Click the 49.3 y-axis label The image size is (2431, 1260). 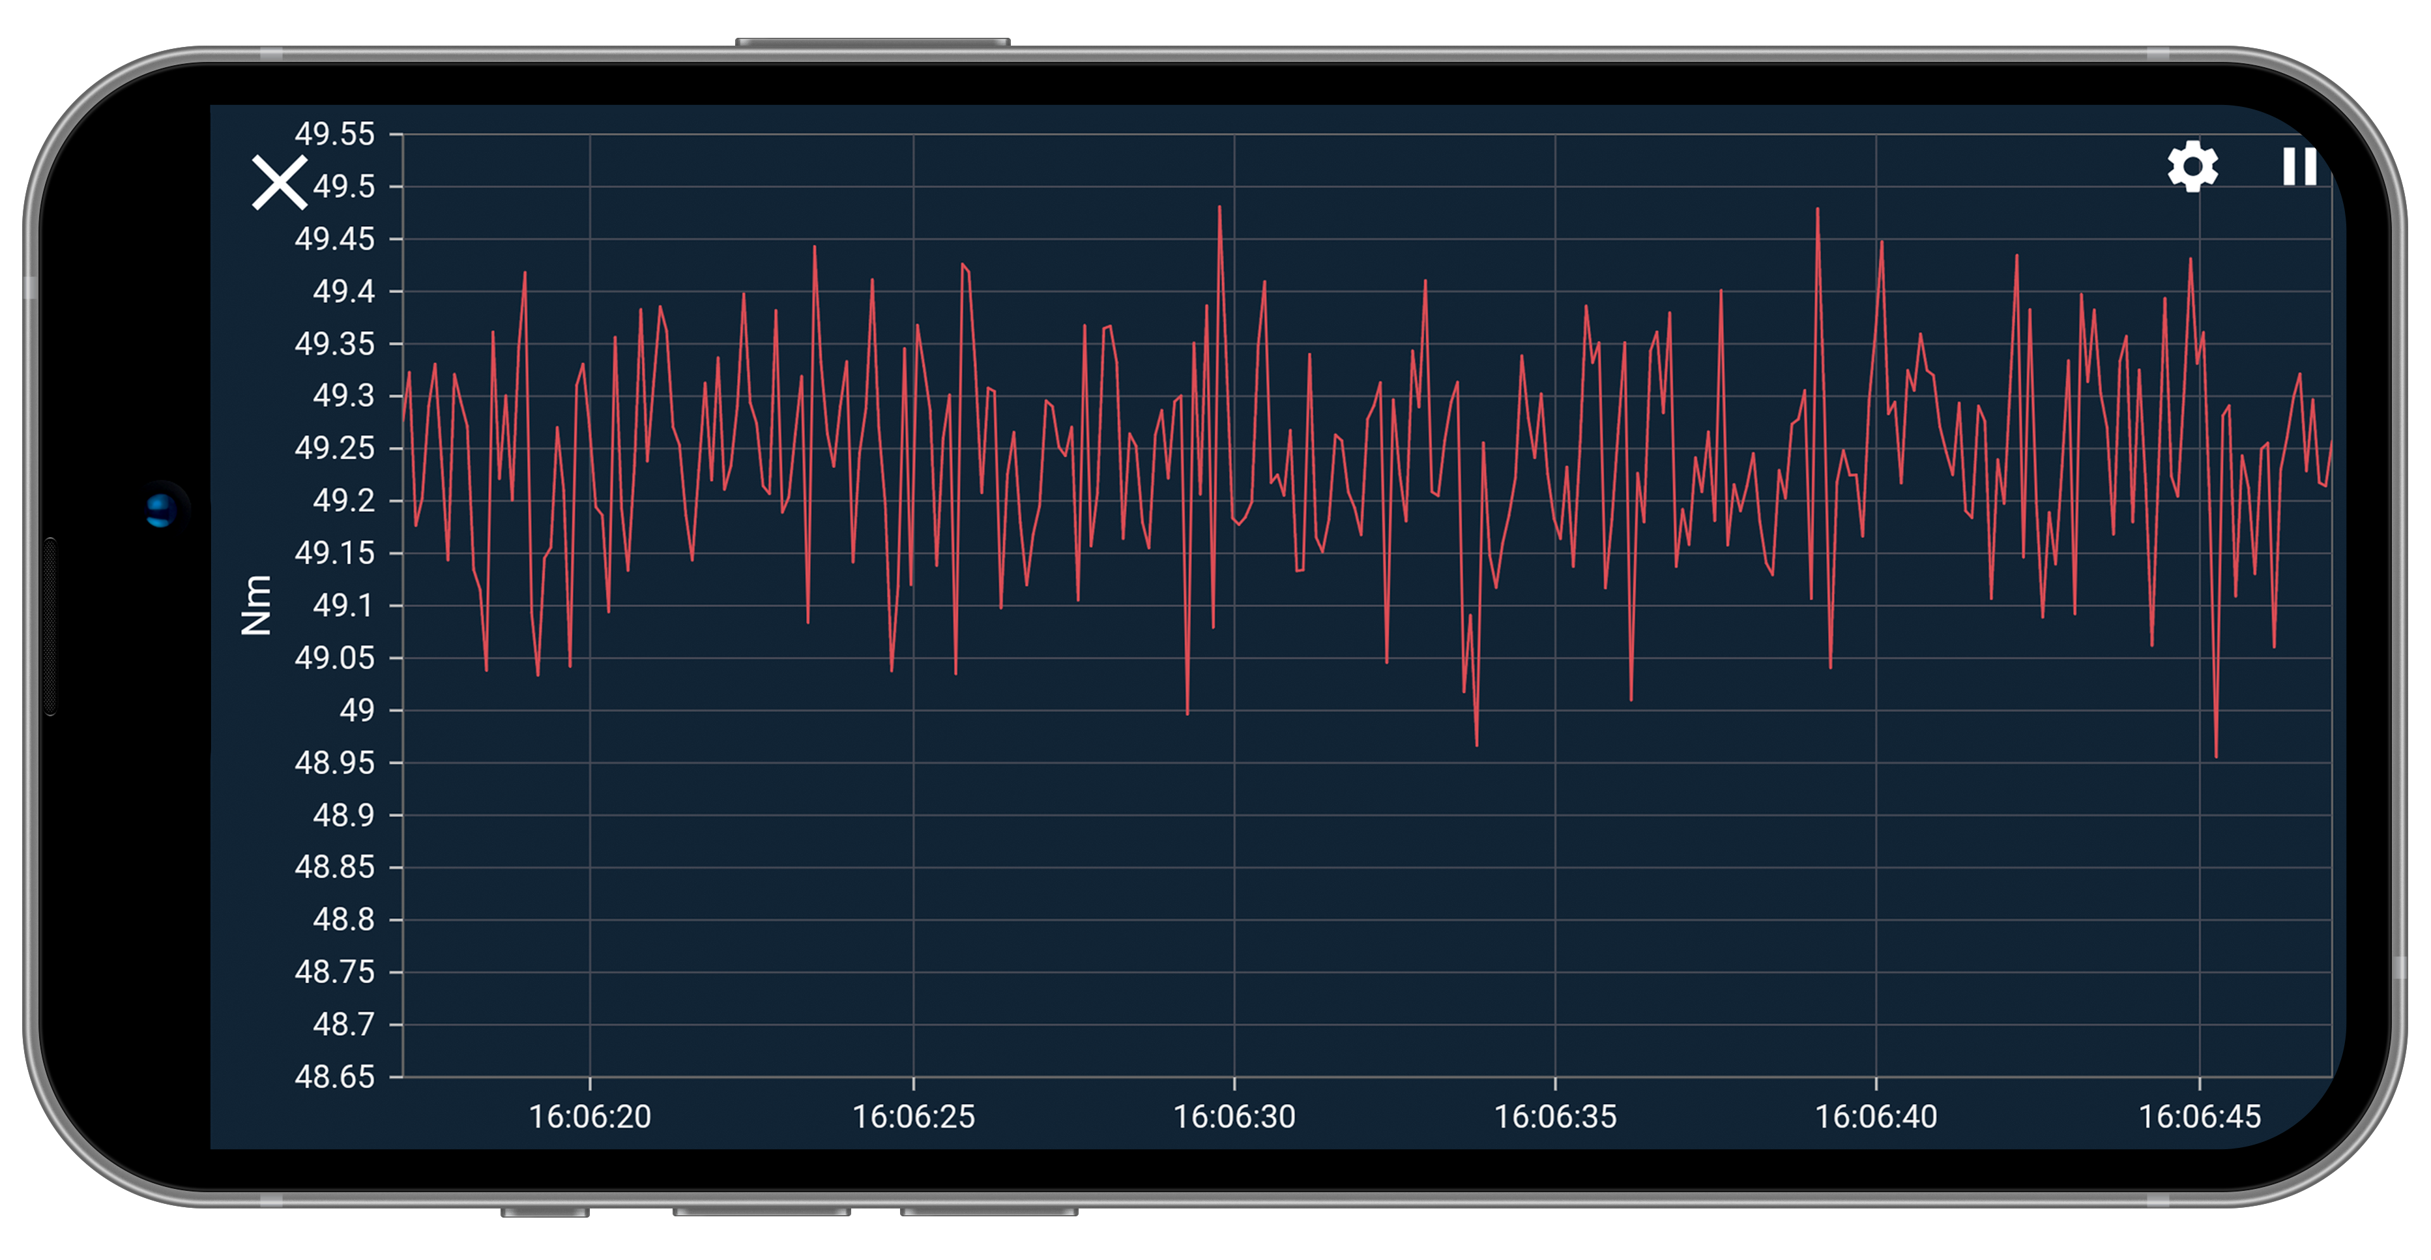[343, 396]
